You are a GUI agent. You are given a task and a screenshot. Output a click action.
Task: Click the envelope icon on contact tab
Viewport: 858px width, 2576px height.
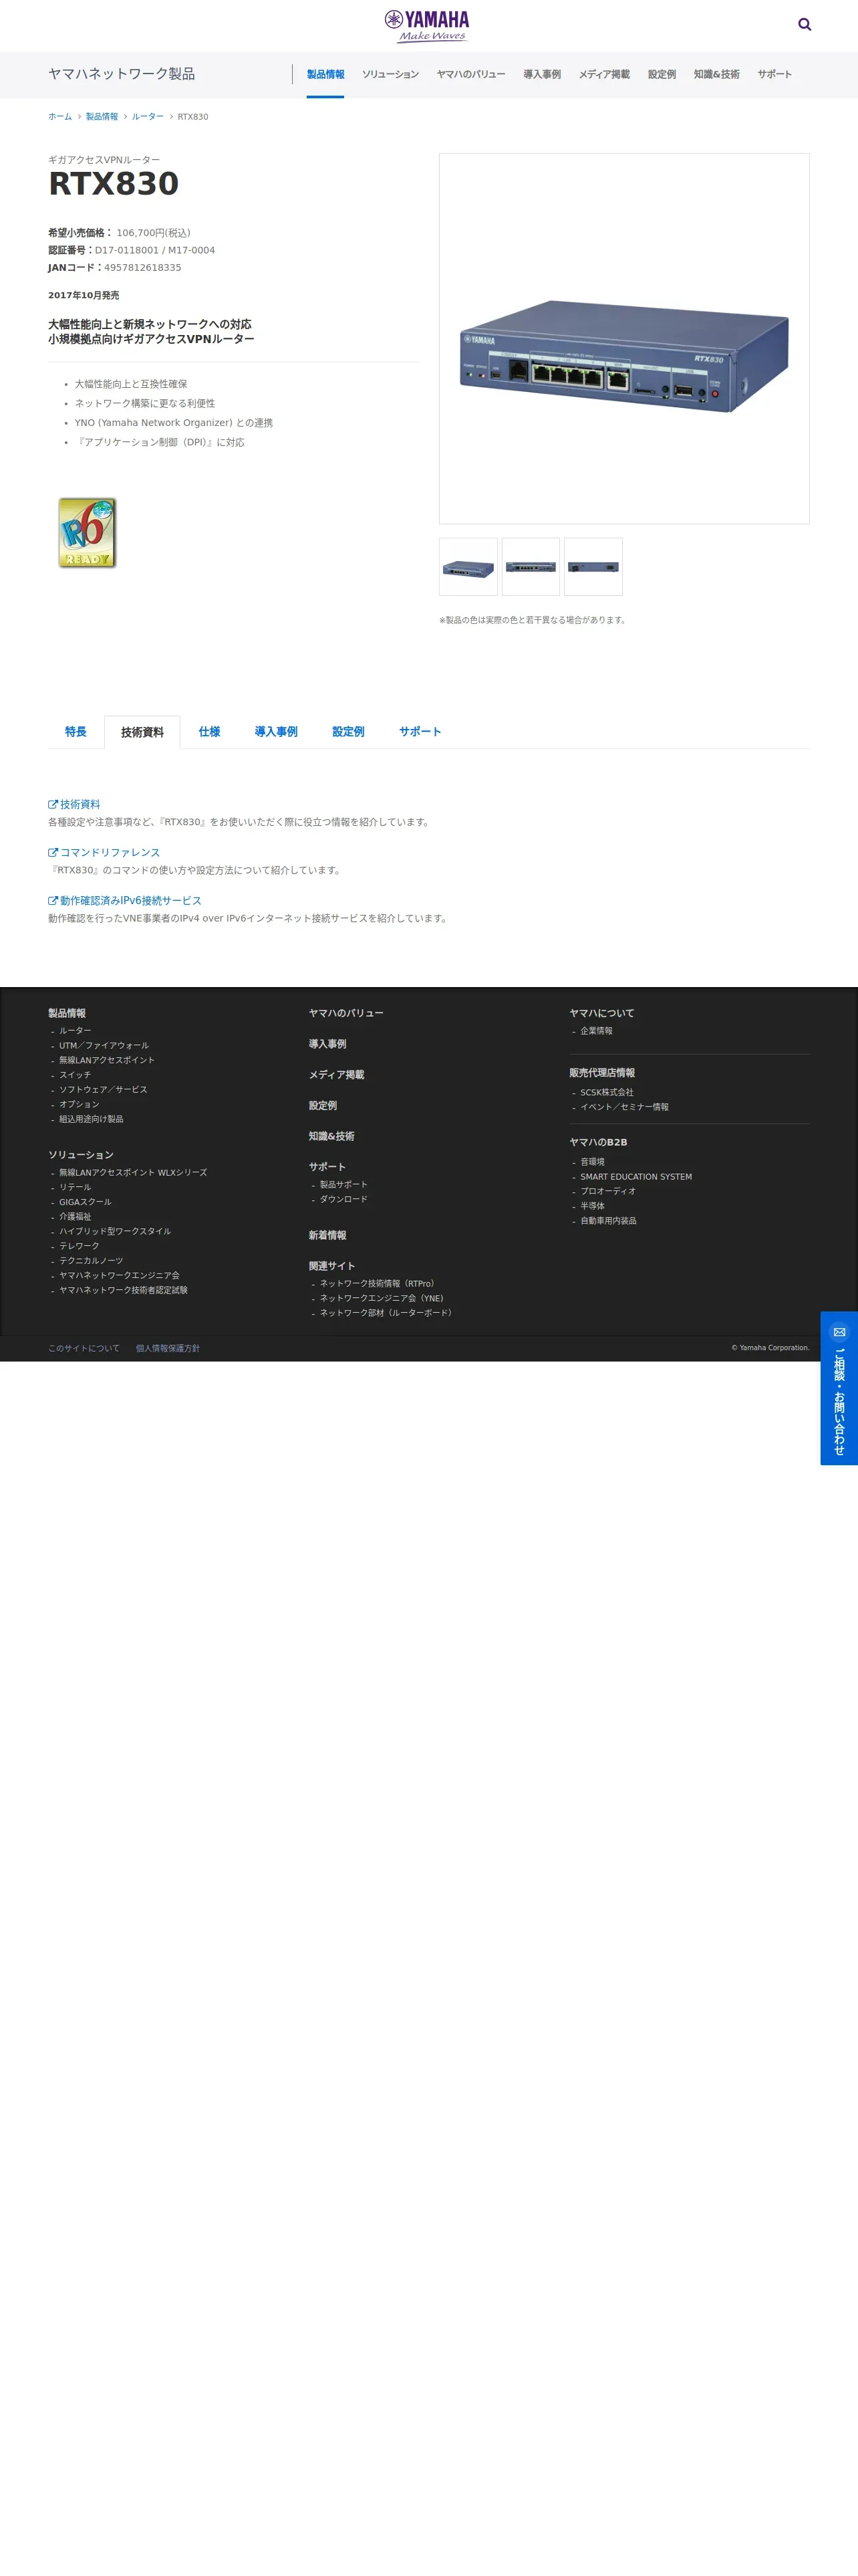pyautogui.click(x=839, y=1332)
